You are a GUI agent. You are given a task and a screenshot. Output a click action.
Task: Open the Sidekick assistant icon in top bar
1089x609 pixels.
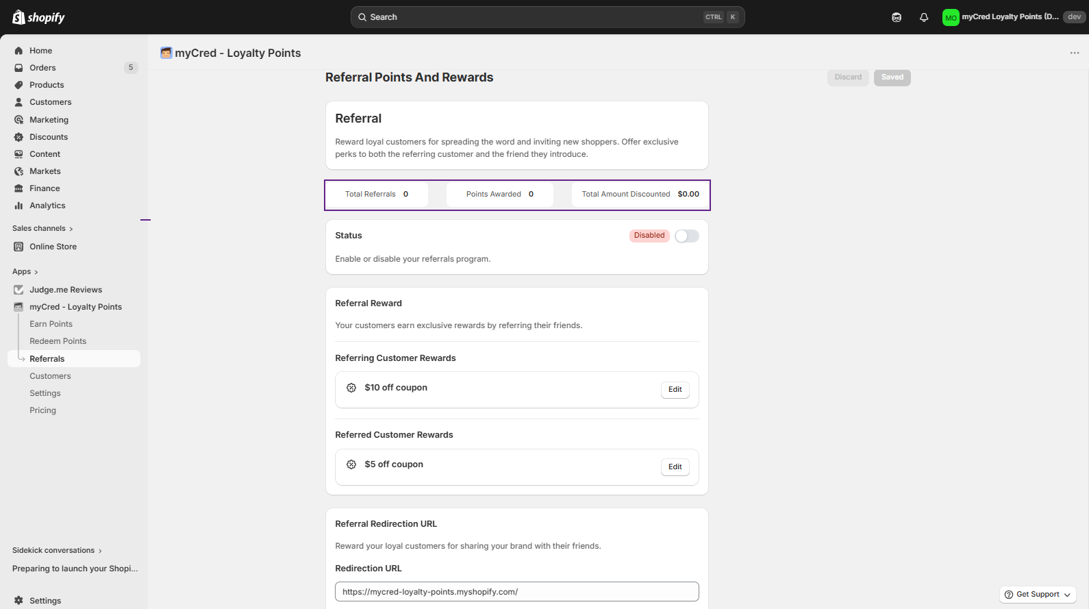[897, 17]
